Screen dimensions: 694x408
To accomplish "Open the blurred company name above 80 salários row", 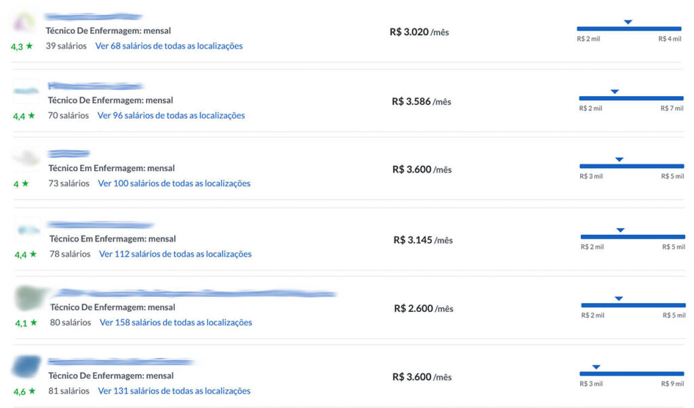I will coord(195,294).
